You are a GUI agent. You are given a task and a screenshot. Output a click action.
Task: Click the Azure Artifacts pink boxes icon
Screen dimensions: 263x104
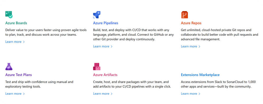point(97,67)
